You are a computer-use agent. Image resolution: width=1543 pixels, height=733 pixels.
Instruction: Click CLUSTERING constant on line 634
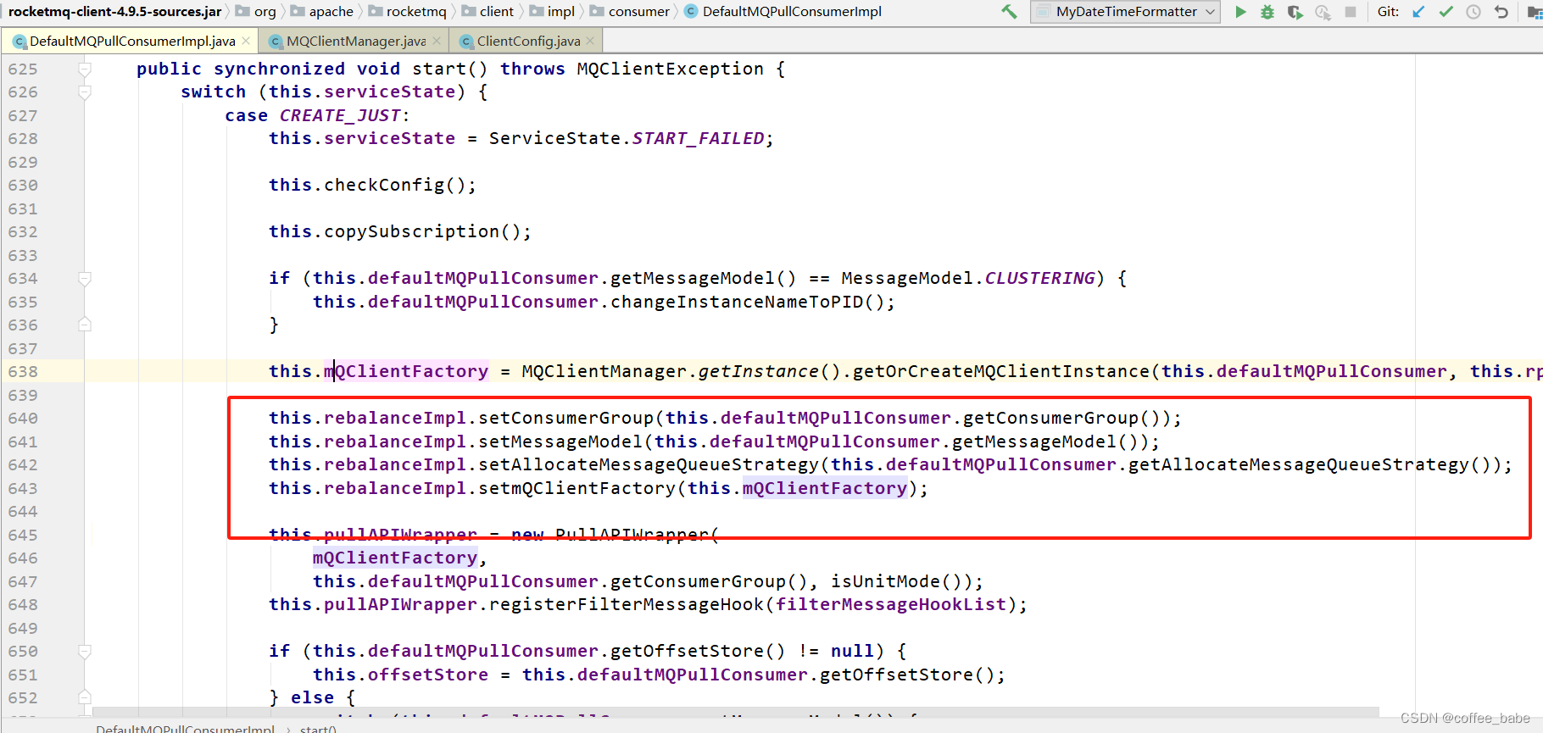click(x=1039, y=278)
